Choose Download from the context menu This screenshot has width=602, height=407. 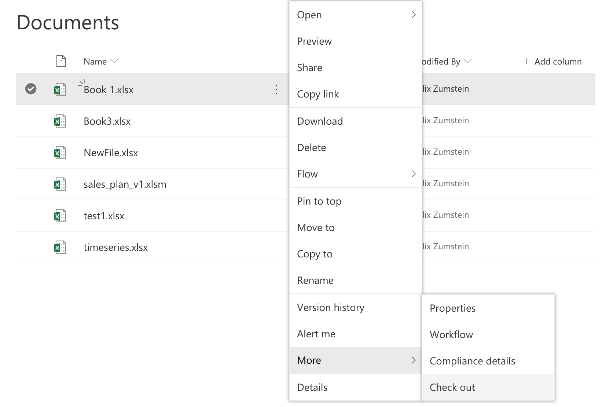320,121
